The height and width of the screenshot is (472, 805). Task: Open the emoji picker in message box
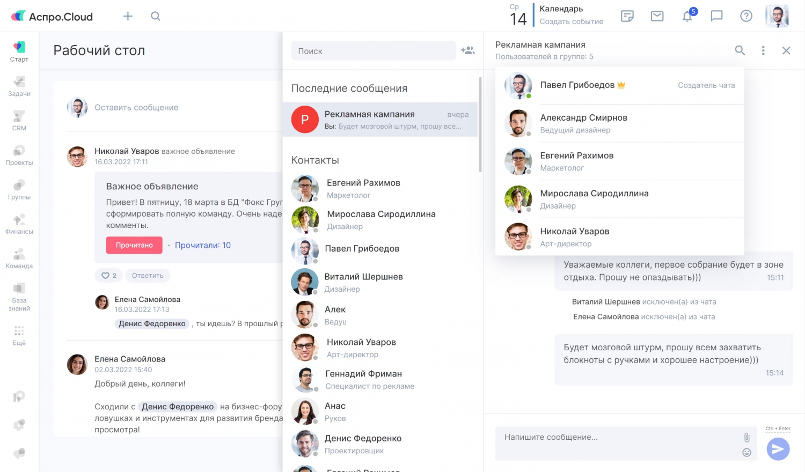click(747, 453)
